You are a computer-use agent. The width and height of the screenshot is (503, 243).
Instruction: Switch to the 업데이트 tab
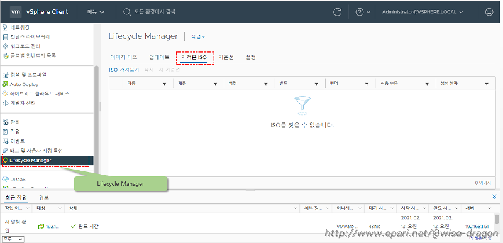pos(159,57)
